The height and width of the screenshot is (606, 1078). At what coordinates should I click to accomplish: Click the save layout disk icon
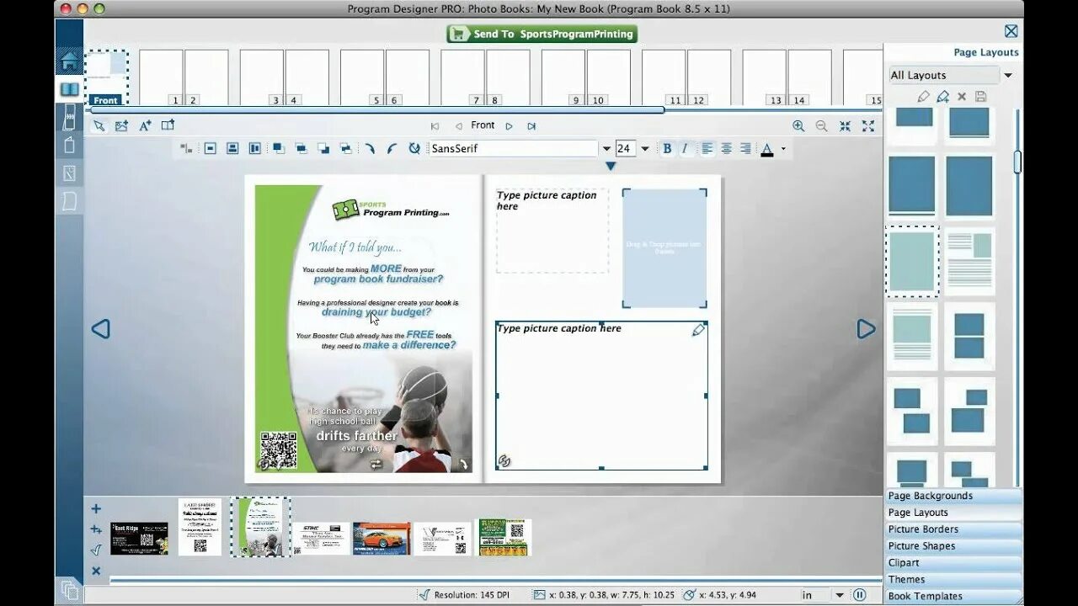980,97
